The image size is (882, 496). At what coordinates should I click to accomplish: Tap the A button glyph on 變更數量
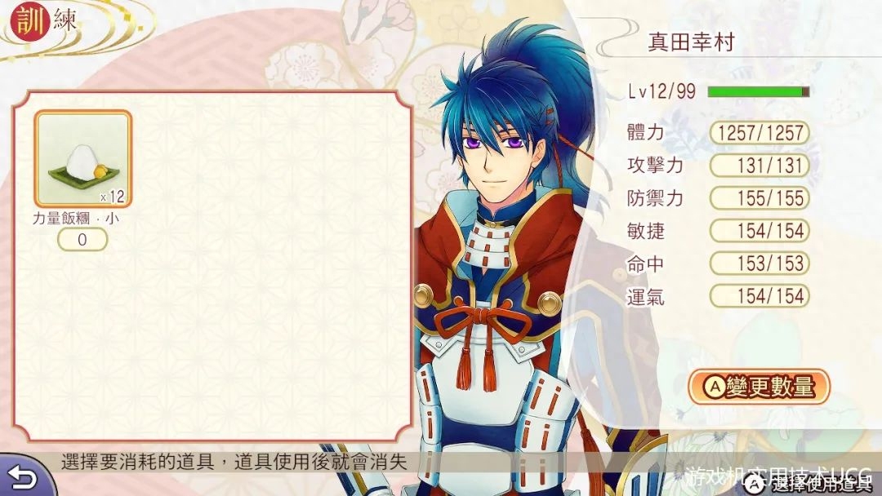pyautogui.click(x=715, y=387)
